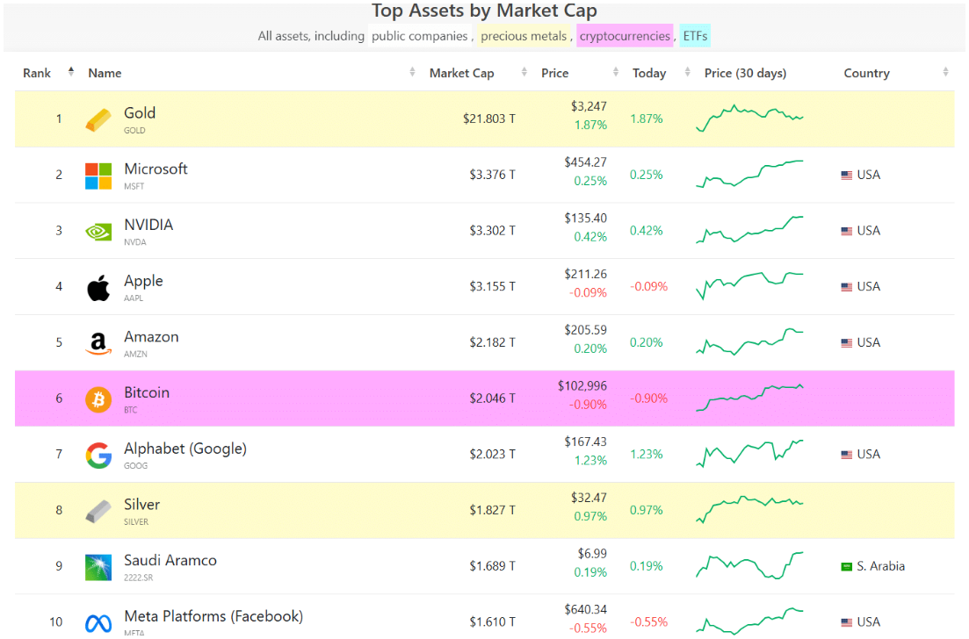Click Bitcoin's 30-day price chart
Viewport: 969px width, 639px height.
(x=749, y=398)
